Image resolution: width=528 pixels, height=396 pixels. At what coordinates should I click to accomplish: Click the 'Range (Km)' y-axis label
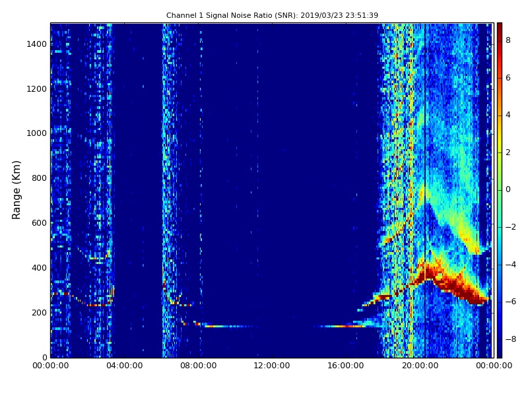pos(16,190)
